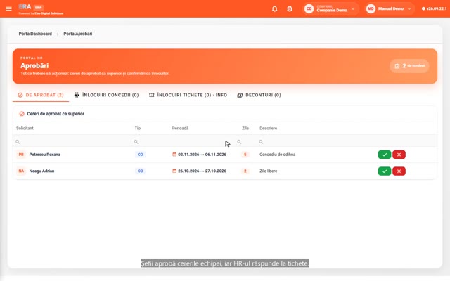Approve Petrescu Roxana's leave request
This screenshot has height=281, width=450.
(x=385, y=155)
